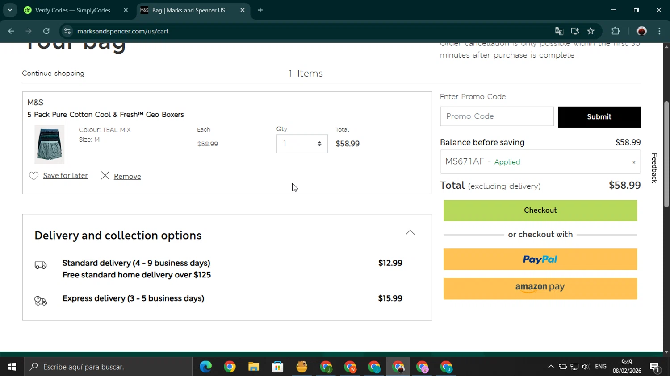The height and width of the screenshot is (376, 670).
Task: Bookmark this page with the star icon
Action: [591, 31]
